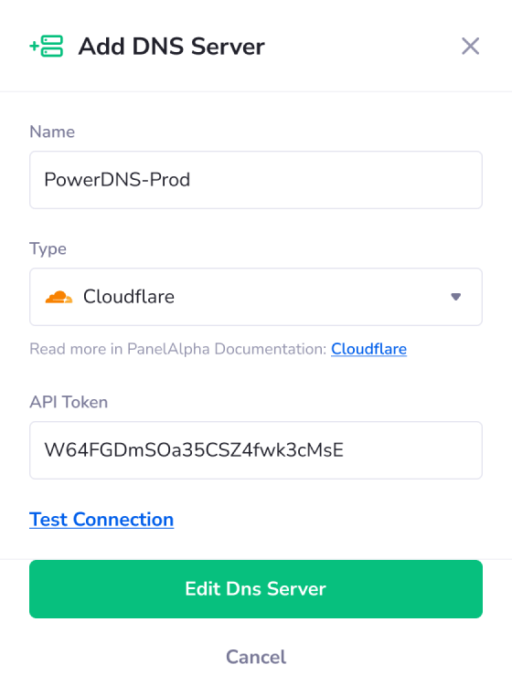Cancel the dialog
This screenshot has width=512, height=696.
click(256, 657)
